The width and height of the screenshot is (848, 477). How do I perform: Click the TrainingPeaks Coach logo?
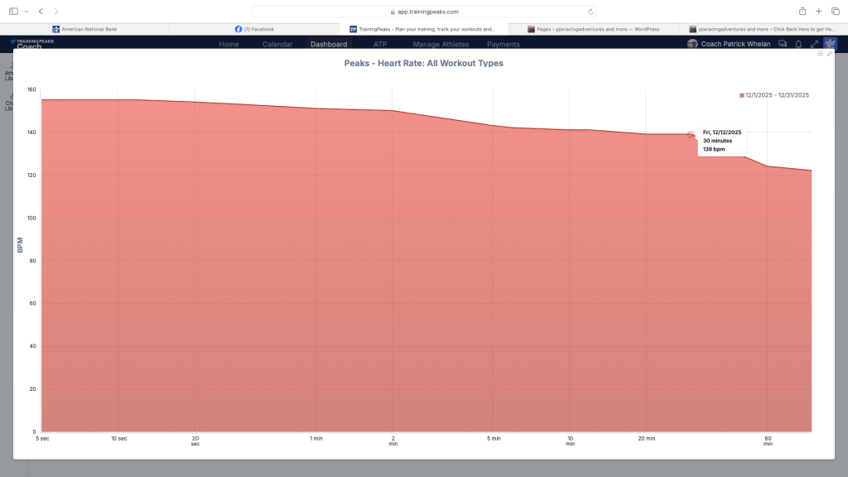tap(31, 43)
